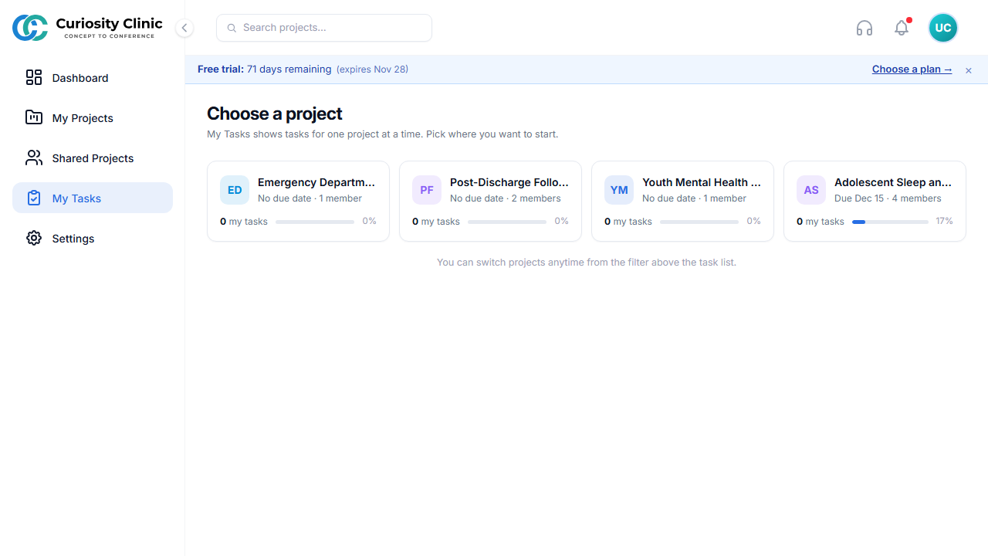Image resolution: width=988 pixels, height=556 pixels.
Task: Click the '71 days remaining' trial text
Action: tap(289, 69)
